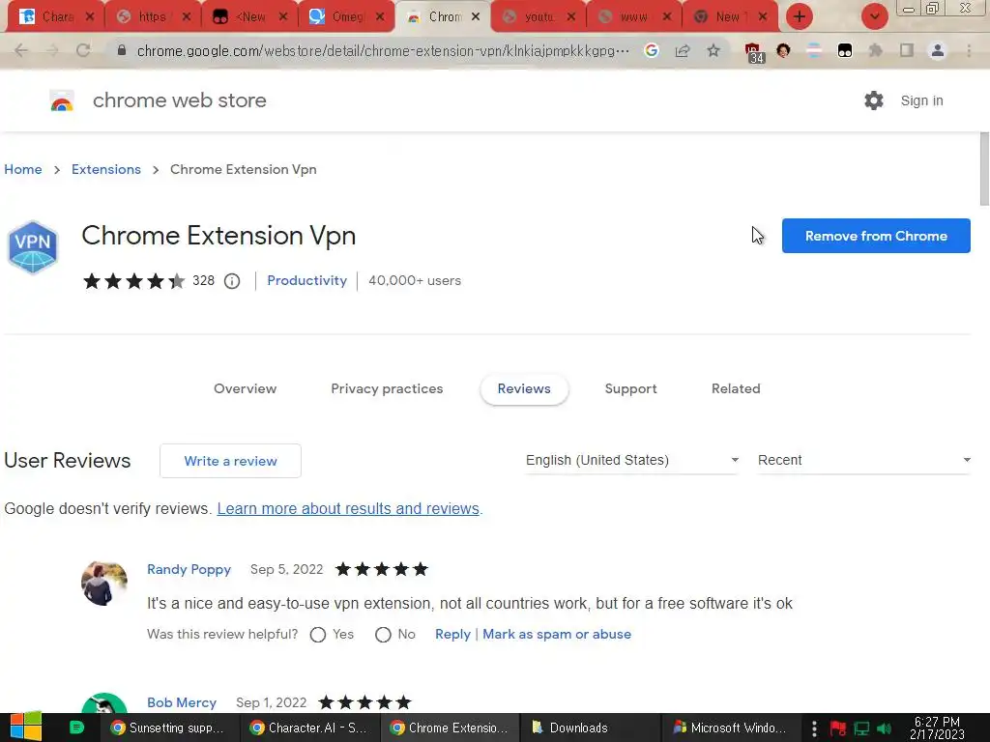Click the volume speaker tray icon
Screen dimensions: 990x742
pyautogui.click(x=884, y=728)
